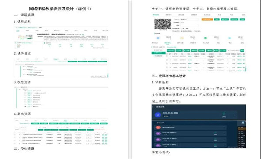Click the blue statistic icon under QR code
This screenshot has width=261, height=159.
(158, 38)
